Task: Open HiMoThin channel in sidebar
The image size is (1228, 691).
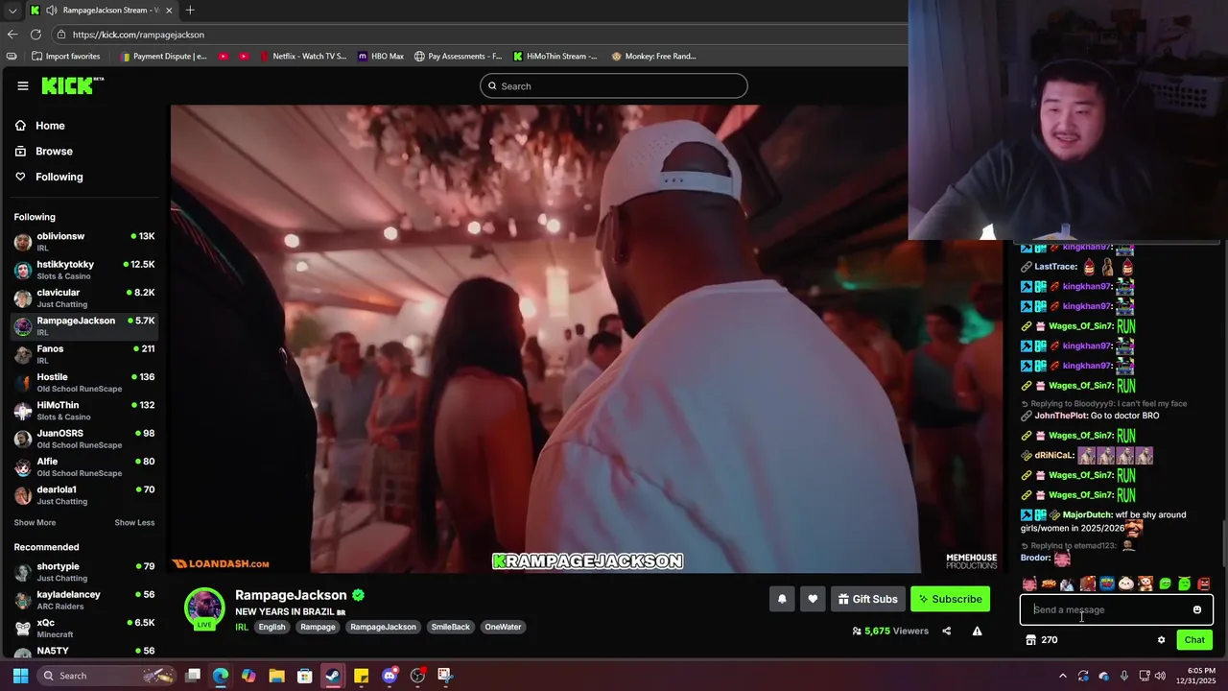Action: (x=84, y=411)
